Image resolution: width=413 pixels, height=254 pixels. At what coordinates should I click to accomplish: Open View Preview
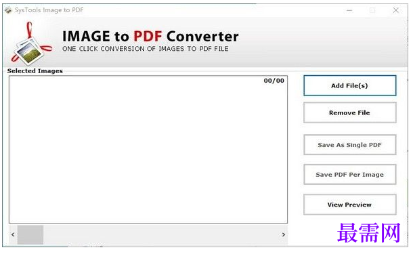tap(349, 205)
